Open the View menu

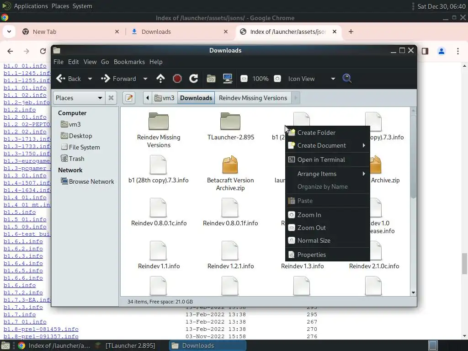point(90,62)
